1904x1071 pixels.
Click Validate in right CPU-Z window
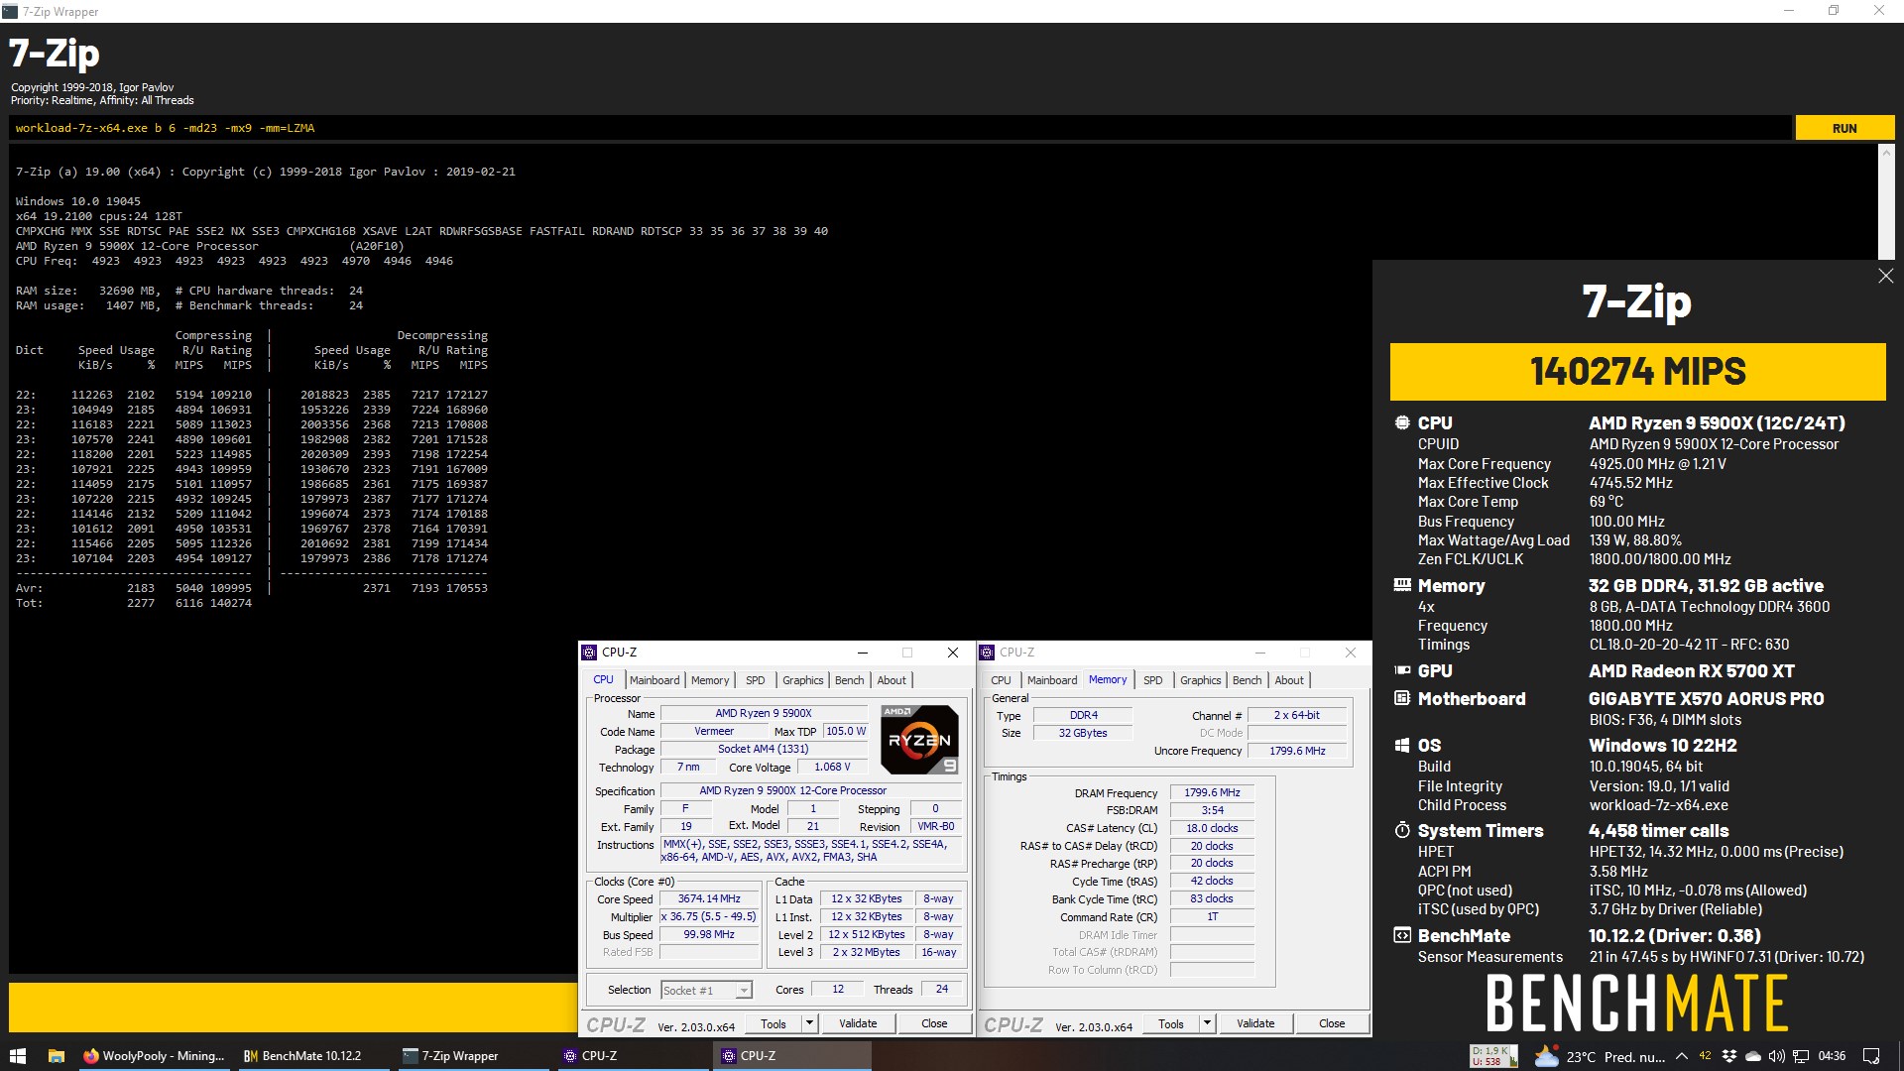1255,1024
